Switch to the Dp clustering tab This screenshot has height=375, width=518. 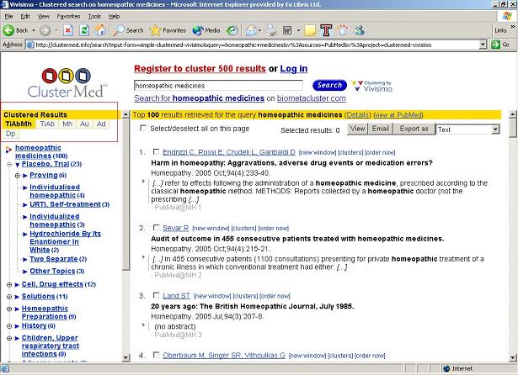(x=11, y=134)
